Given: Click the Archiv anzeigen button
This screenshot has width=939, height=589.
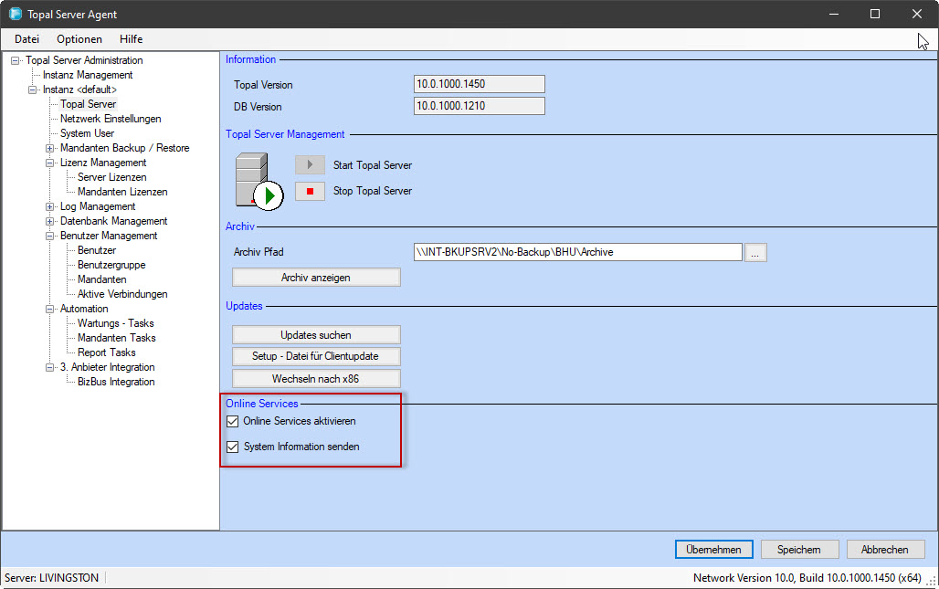Looking at the screenshot, I should [x=316, y=278].
